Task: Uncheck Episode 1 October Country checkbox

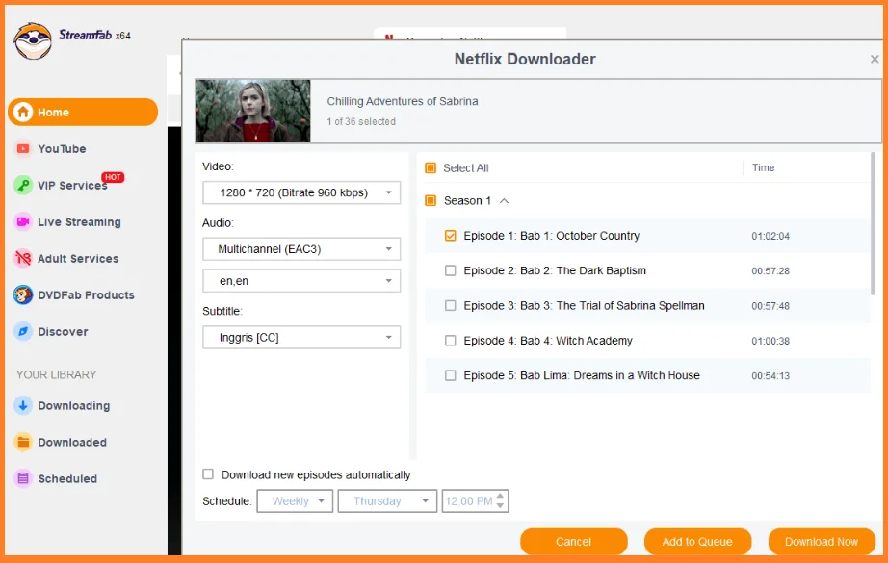Action: 450,236
